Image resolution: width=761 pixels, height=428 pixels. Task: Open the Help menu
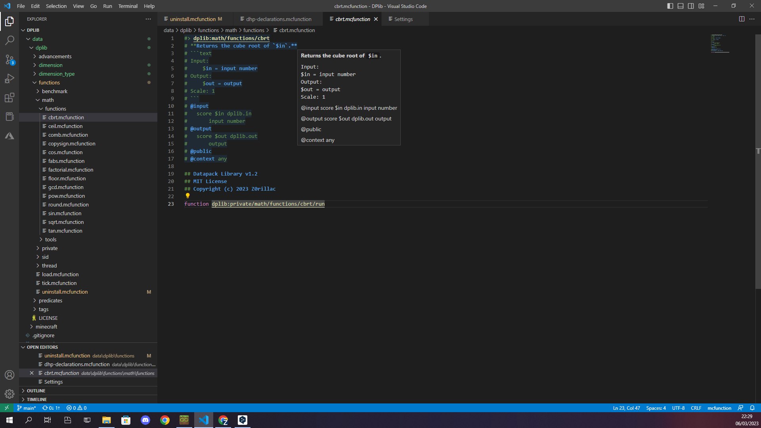pyautogui.click(x=149, y=6)
